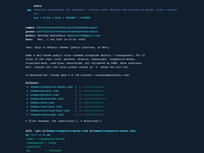Click the hydra repository logo icon

(x=29, y=10)
